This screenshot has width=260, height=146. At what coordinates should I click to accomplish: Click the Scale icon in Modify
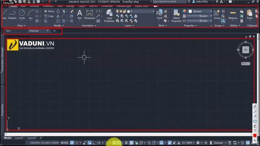coord(58,21)
